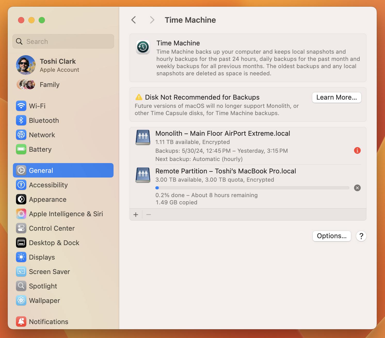The height and width of the screenshot is (338, 385).
Task: Click the Wallpaper flower icon
Action: pyautogui.click(x=21, y=300)
